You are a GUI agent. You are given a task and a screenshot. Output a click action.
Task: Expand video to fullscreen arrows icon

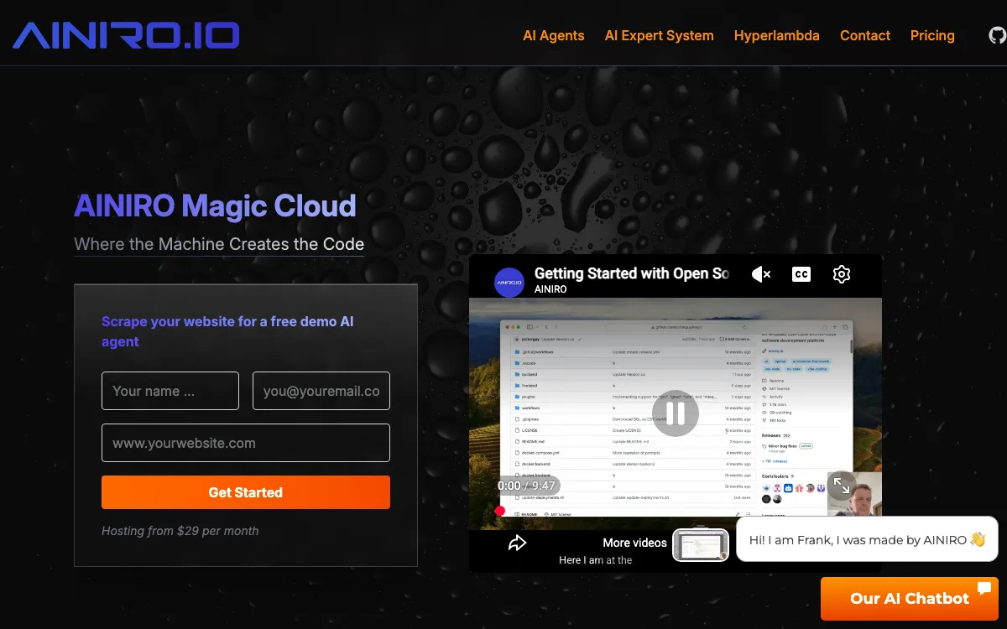coord(842,486)
